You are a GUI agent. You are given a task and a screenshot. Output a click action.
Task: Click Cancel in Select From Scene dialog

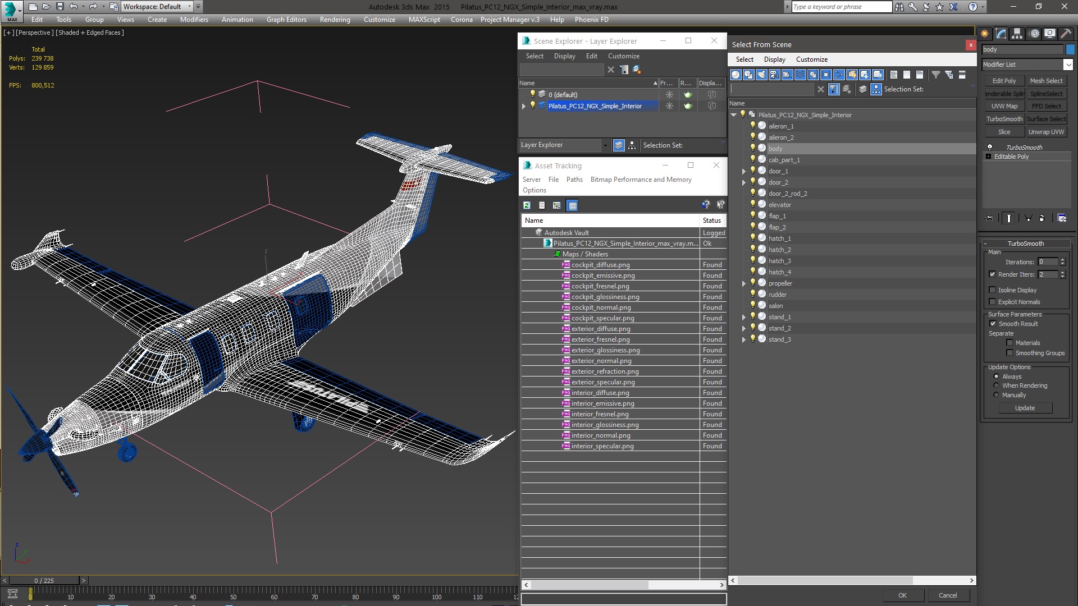click(x=948, y=595)
